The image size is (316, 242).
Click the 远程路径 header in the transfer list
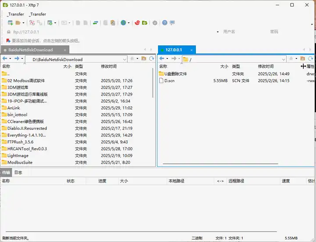(236, 181)
